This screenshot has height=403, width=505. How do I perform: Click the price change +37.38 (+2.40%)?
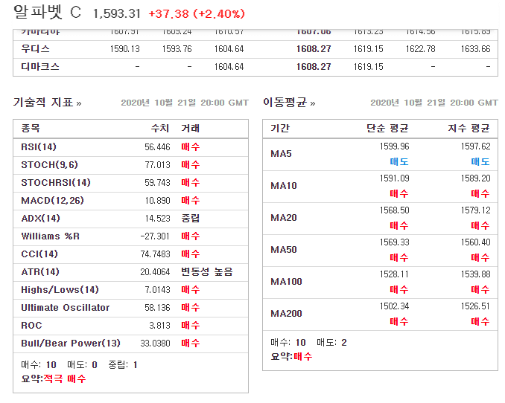coord(197,14)
